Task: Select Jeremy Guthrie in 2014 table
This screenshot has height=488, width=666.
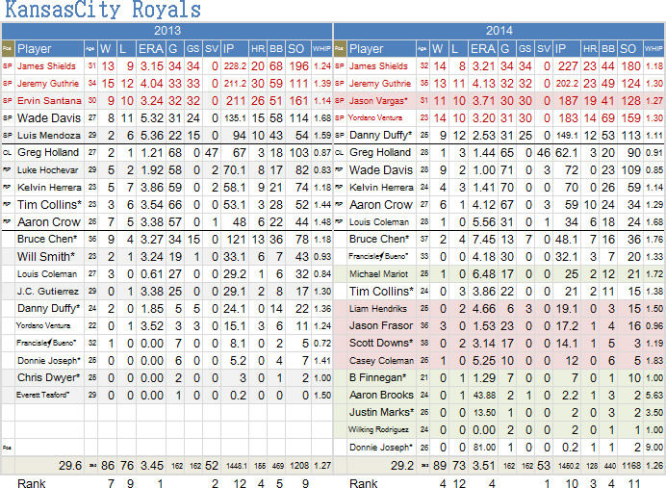Action: (380, 83)
